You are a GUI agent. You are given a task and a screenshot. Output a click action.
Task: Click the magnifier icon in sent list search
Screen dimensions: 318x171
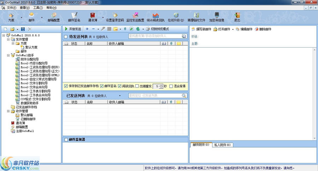coord(184,96)
